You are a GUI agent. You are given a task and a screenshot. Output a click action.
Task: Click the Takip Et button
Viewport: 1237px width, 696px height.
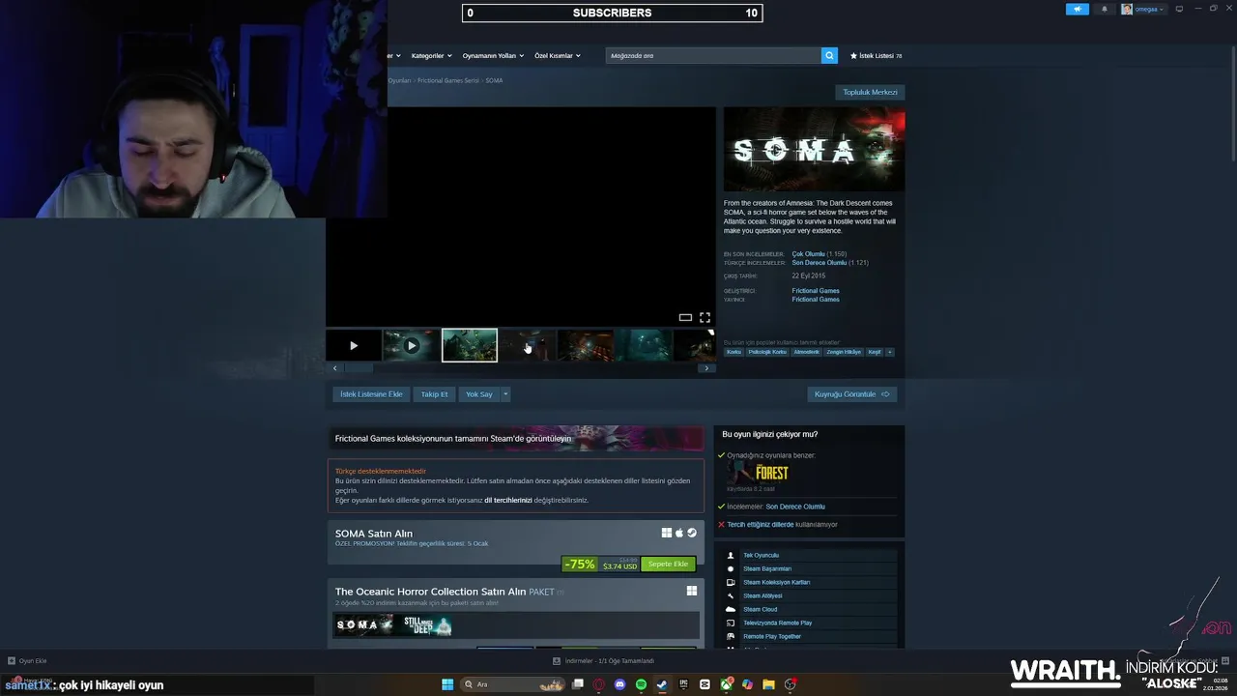pyautogui.click(x=434, y=394)
